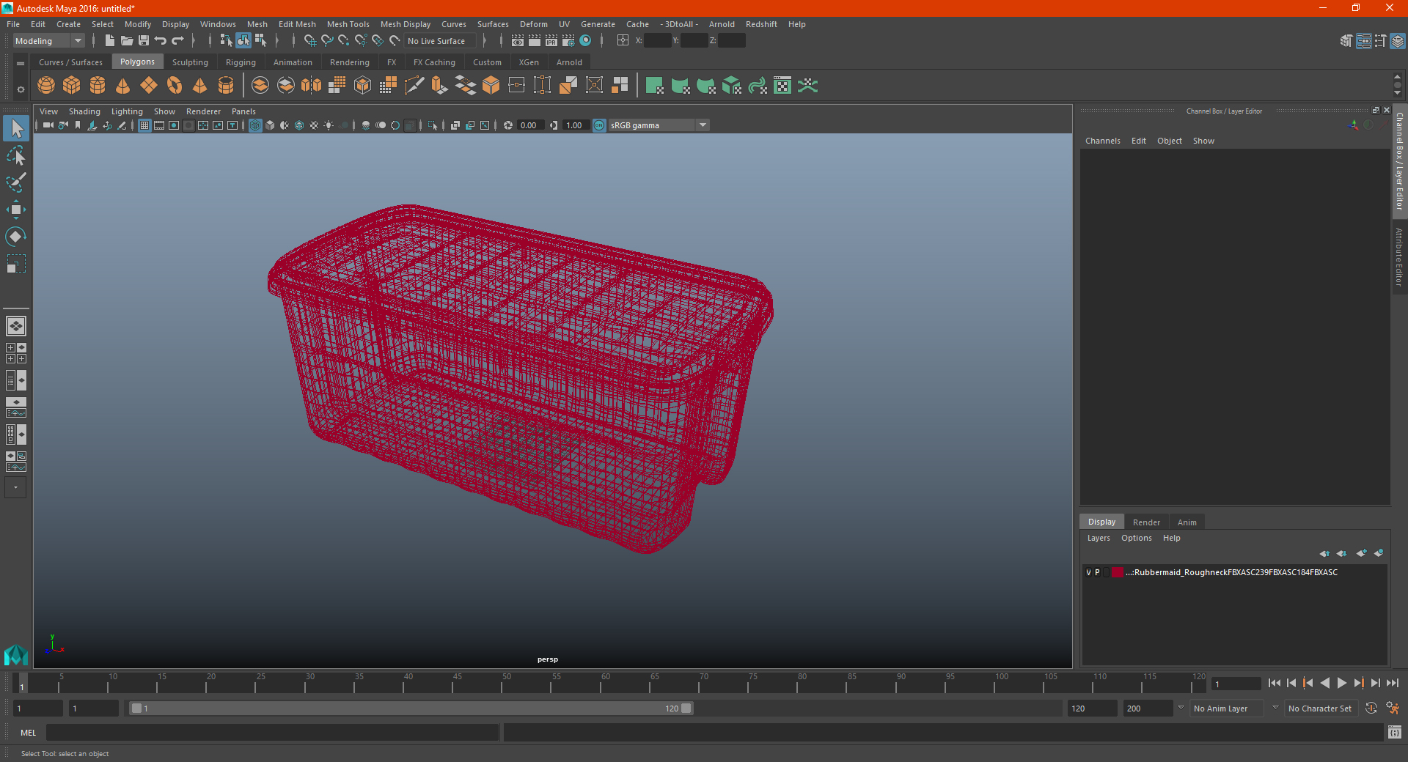1408x762 pixels.
Task: Create a polygon sphere from the shelf
Action: tap(46, 86)
